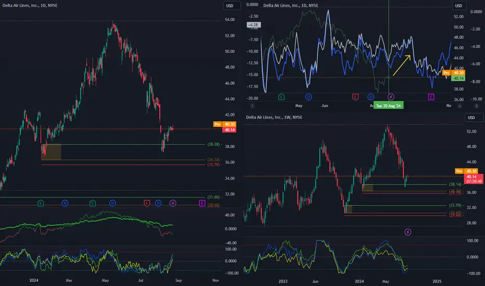
Task: Click the 2025 label on weekly chart time axis
Action: pos(437,281)
